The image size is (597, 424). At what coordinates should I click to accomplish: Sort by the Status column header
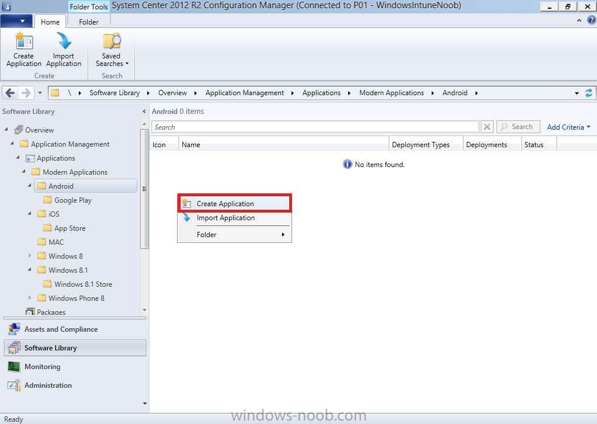[539, 145]
